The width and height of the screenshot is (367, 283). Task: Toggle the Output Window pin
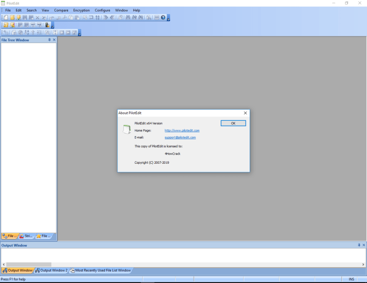click(359, 245)
